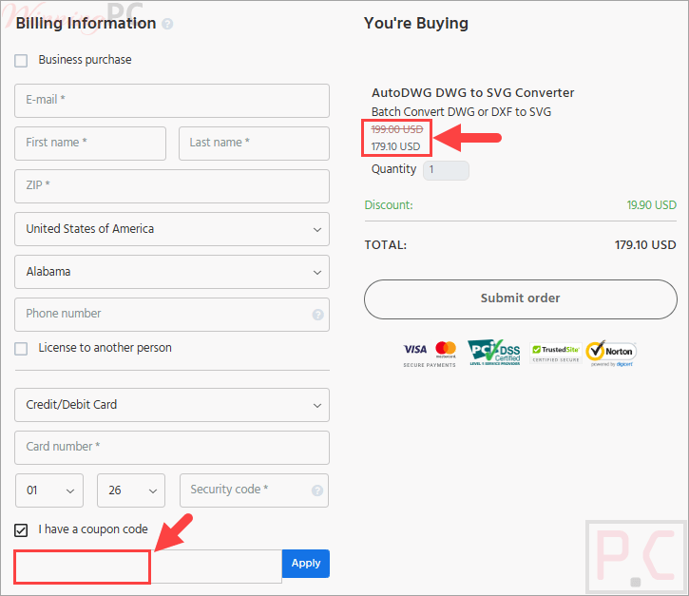The image size is (689, 596).
Task: Click the Quantity label
Action: pos(393,169)
